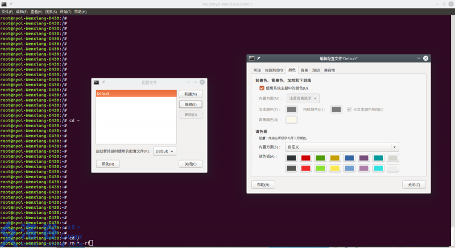Click the terminal icon in the 配置文件 dialog title bar
This screenshot has width=455, height=248.
[x=96, y=82]
